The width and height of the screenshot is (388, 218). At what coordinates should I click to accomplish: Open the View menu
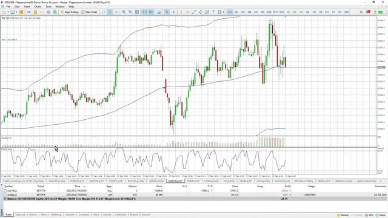(17, 7)
